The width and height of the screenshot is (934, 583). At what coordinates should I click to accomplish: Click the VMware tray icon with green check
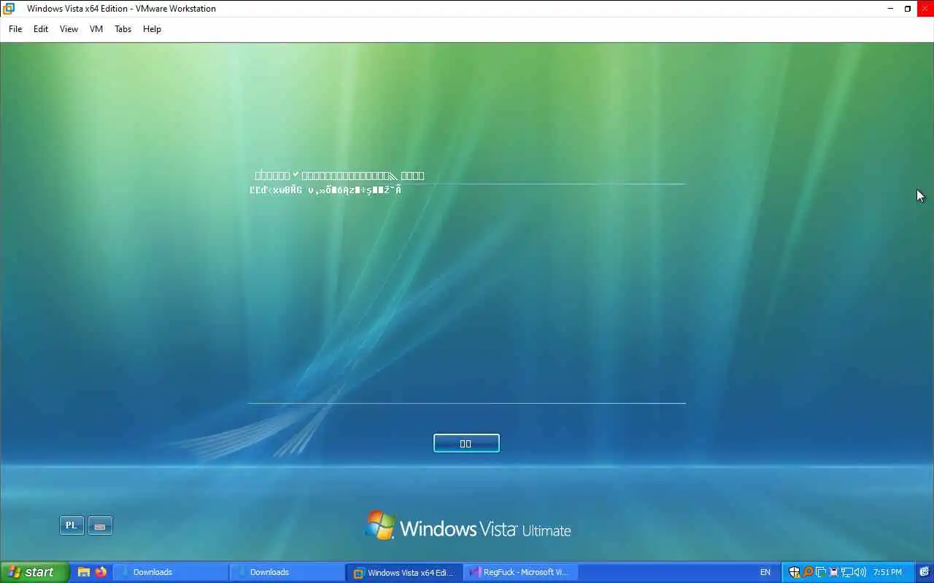[x=821, y=573]
